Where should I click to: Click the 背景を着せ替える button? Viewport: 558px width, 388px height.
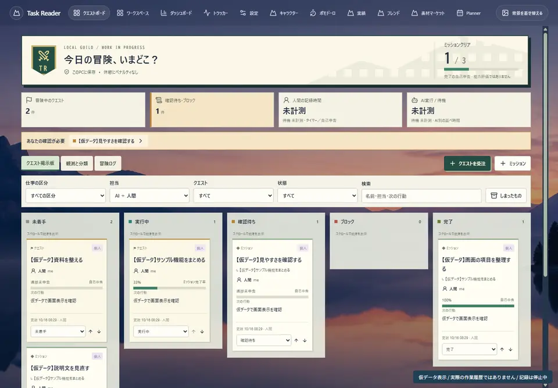coord(523,13)
